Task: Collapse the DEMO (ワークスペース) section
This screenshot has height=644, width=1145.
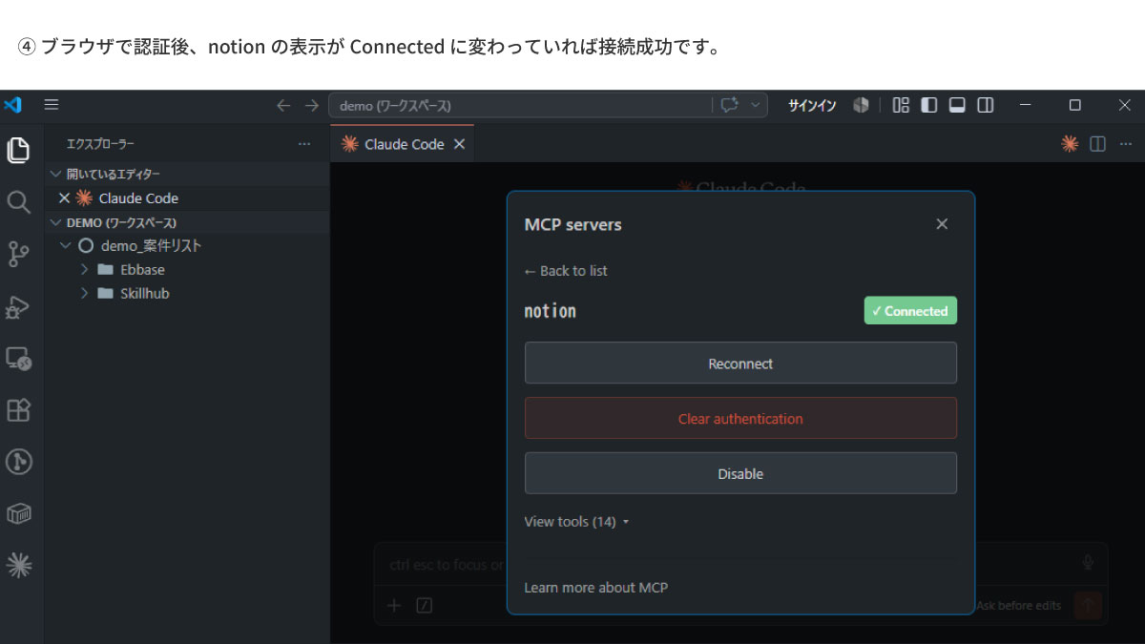Action: pyautogui.click(x=55, y=222)
